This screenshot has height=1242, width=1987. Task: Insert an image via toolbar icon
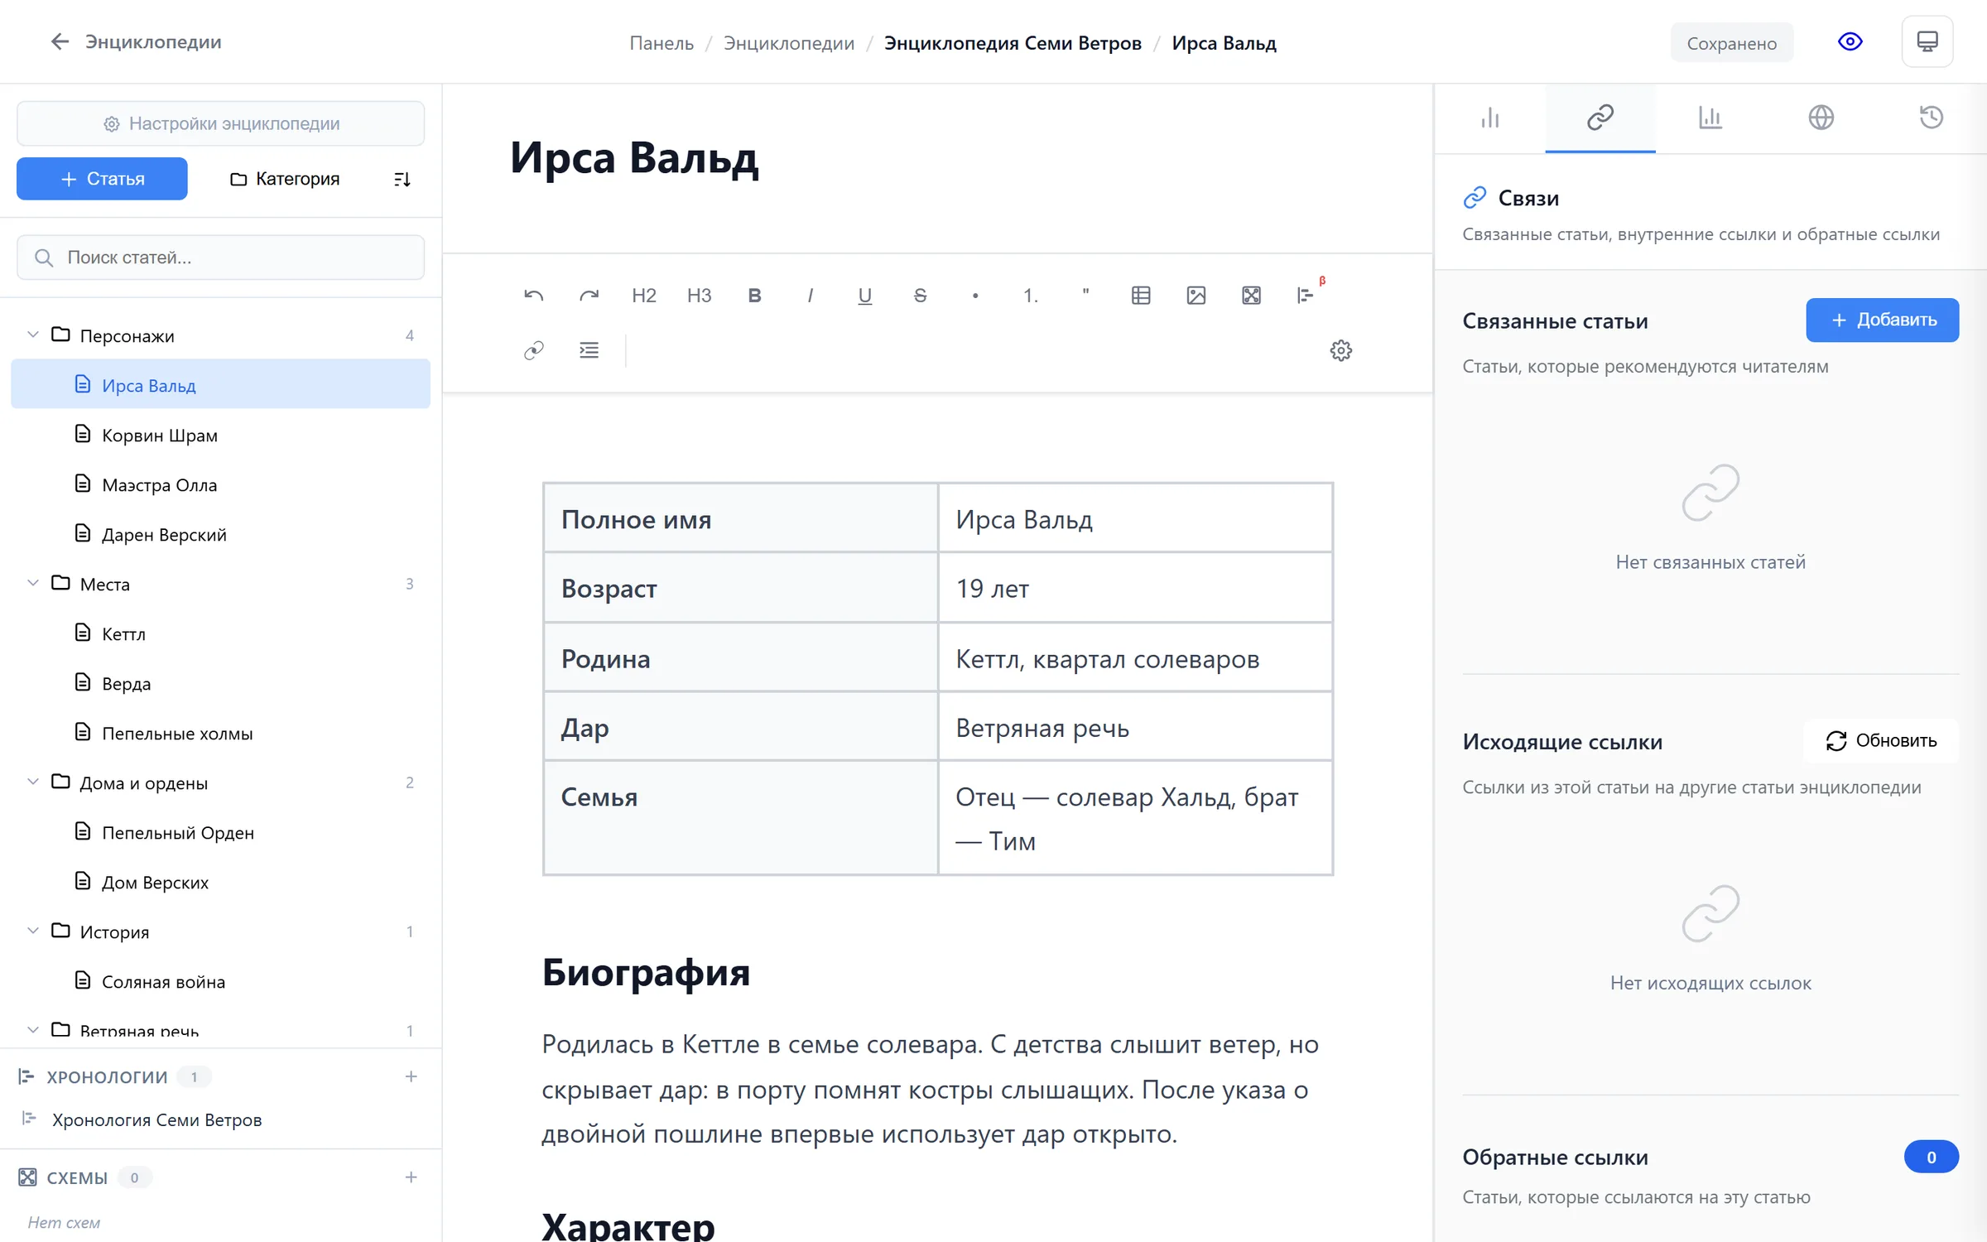[1196, 296]
